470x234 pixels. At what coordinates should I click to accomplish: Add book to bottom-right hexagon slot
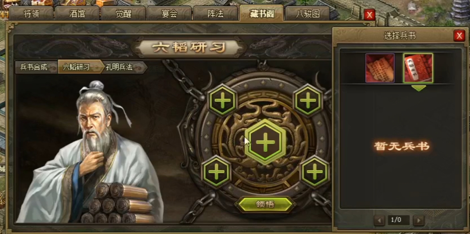pos(315,172)
